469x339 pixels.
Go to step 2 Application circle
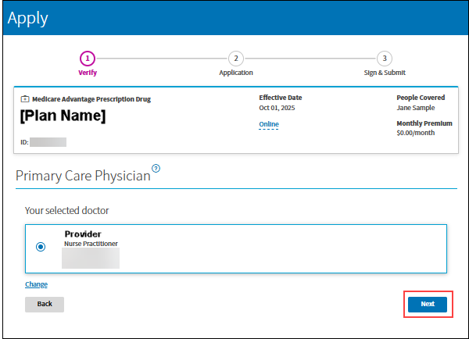coord(236,59)
